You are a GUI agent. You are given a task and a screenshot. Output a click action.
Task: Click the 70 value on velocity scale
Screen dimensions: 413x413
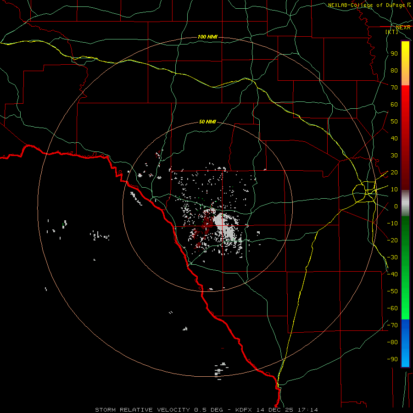(x=394, y=88)
